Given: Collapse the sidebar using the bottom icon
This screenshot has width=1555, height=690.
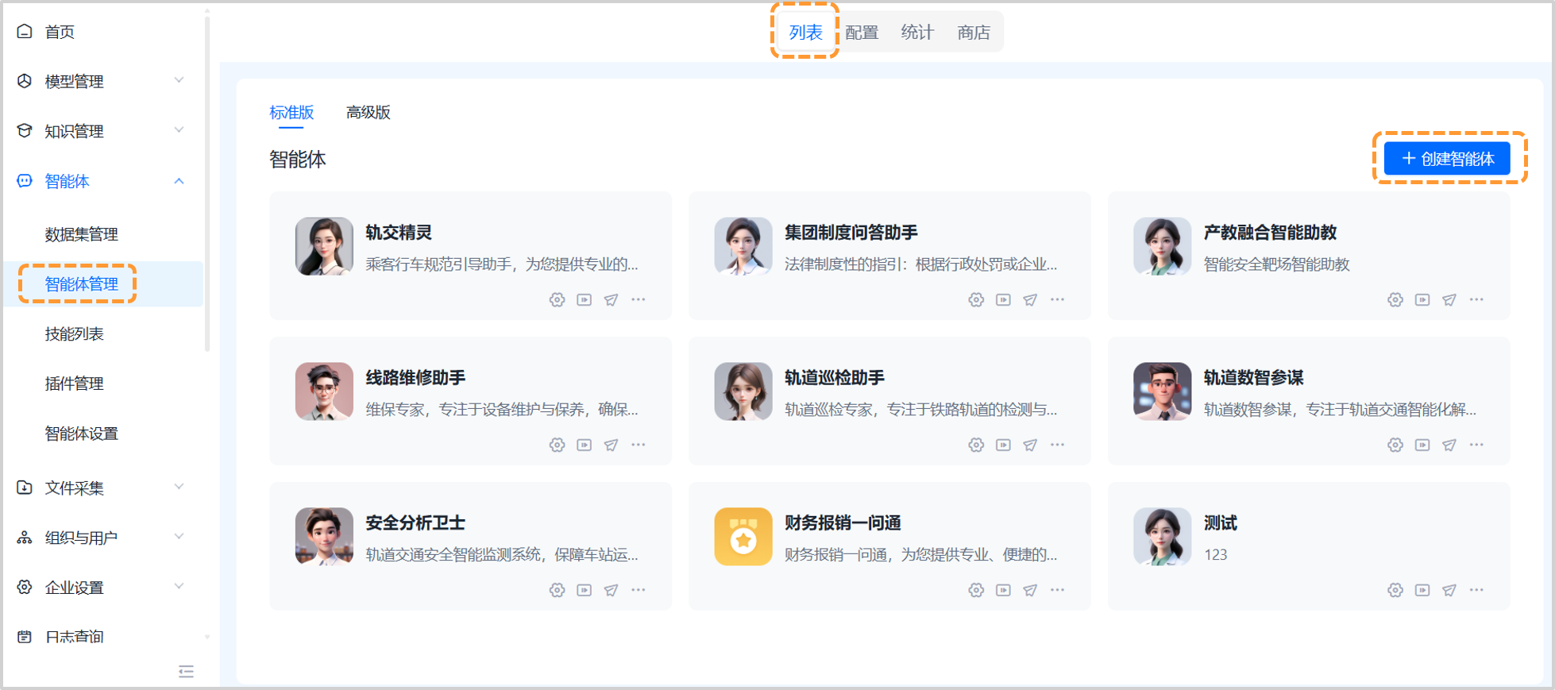Looking at the screenshot, I should 187,672.
